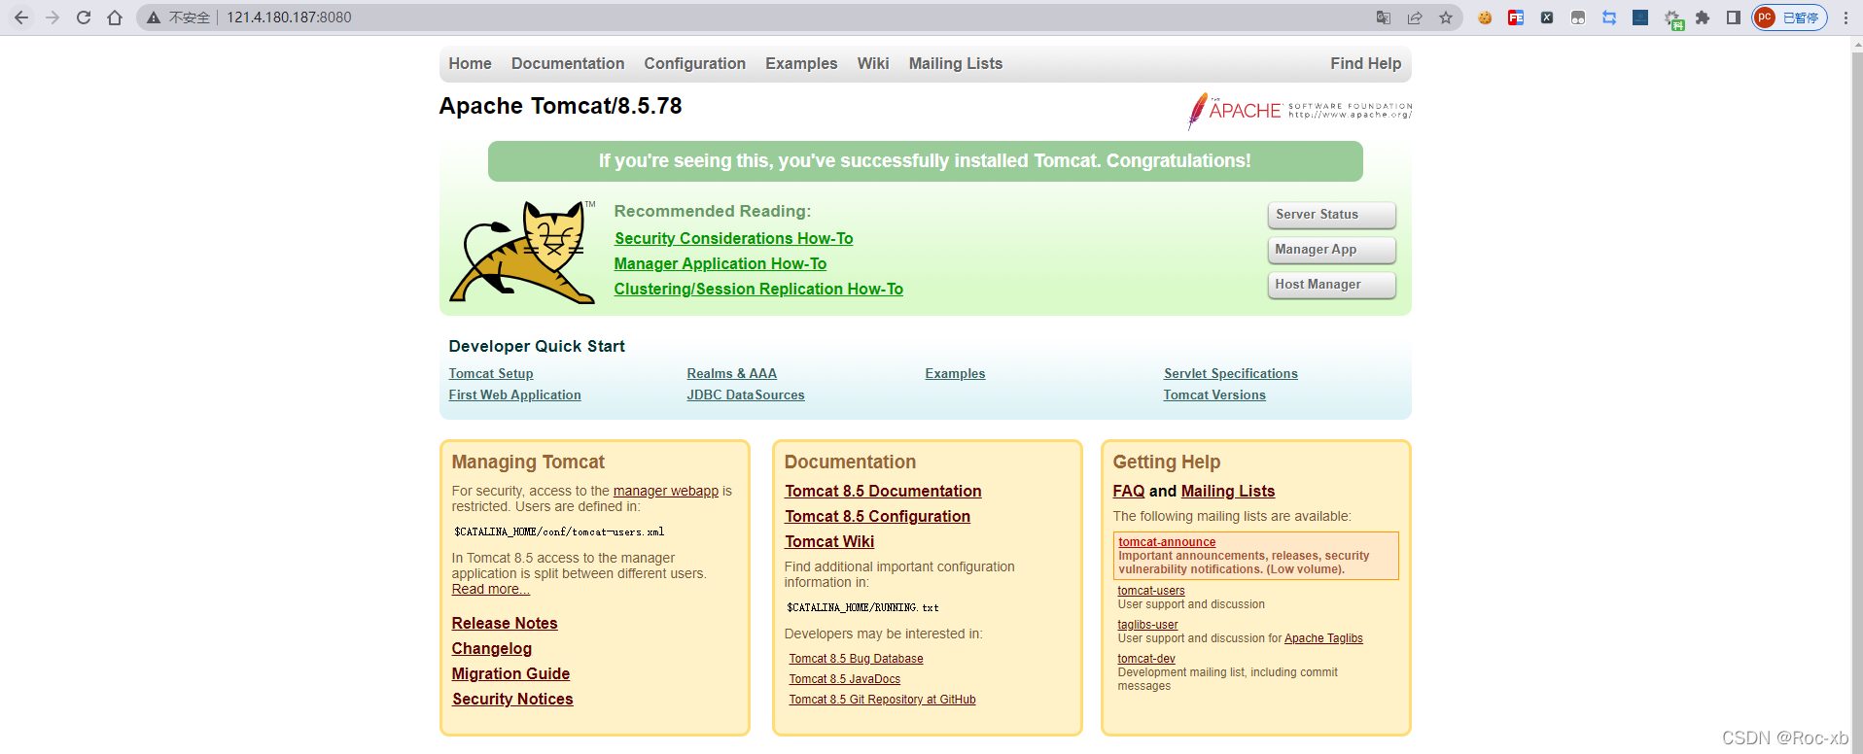
Task: Open the Tomcat Wiki link
Action: 829,541
